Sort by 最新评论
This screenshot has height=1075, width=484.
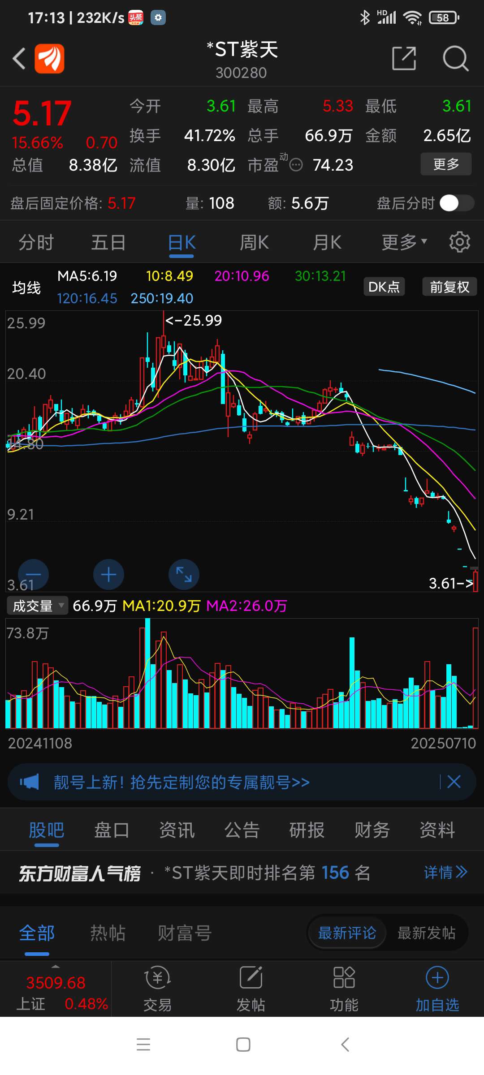tap(347, 933)
